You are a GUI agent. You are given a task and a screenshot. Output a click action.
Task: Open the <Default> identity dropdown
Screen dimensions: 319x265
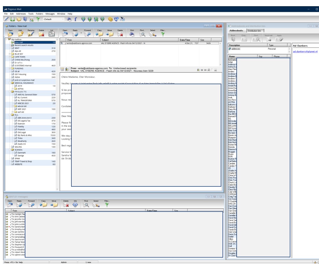63,19
